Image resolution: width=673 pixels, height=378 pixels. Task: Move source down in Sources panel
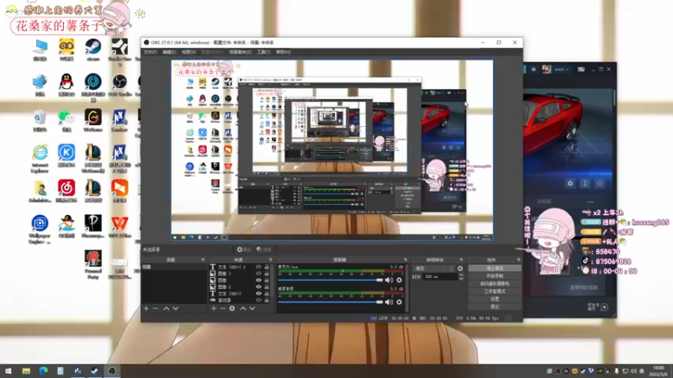pos(252,308)
